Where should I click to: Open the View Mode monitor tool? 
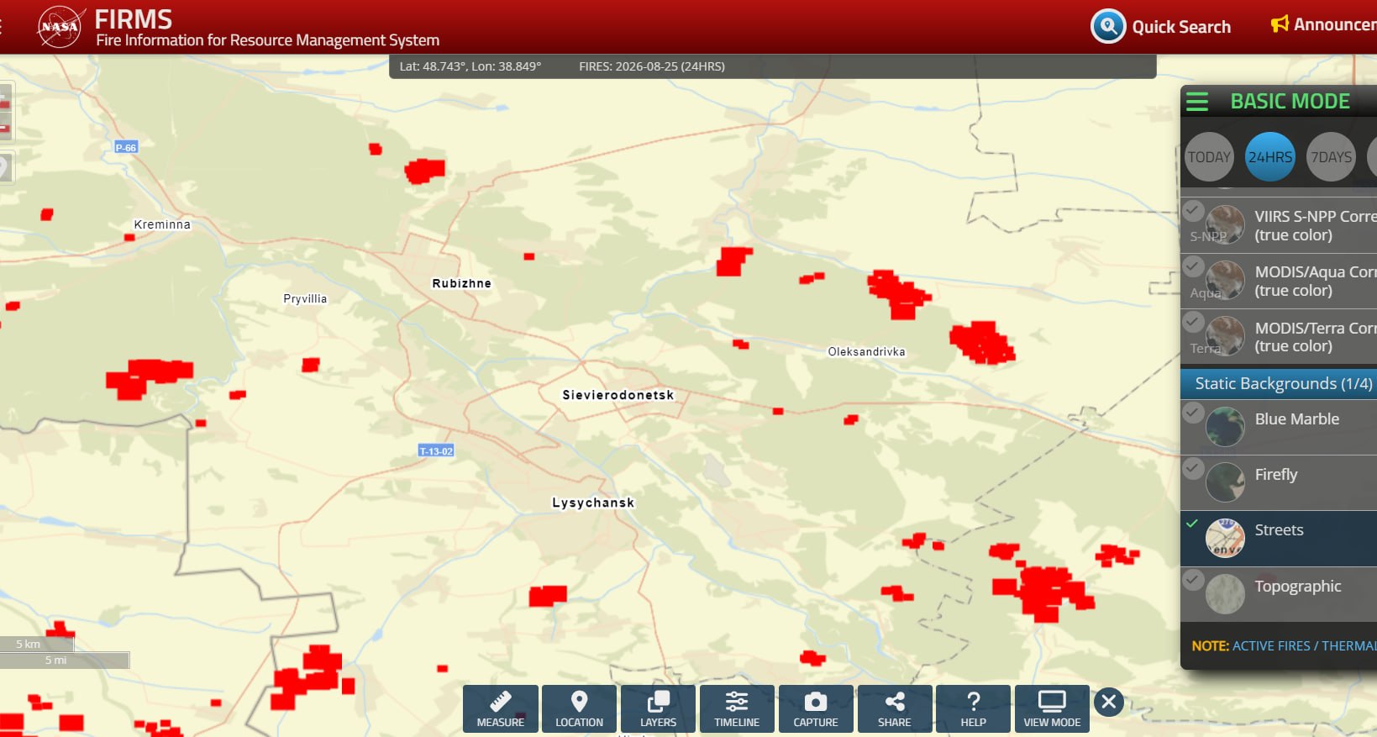pos(1052,709)
